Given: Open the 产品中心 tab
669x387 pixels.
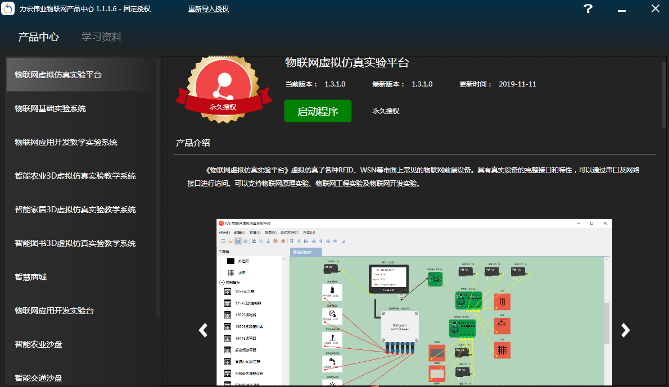Looking at the screenshot, I should click(x=38, y=37).
